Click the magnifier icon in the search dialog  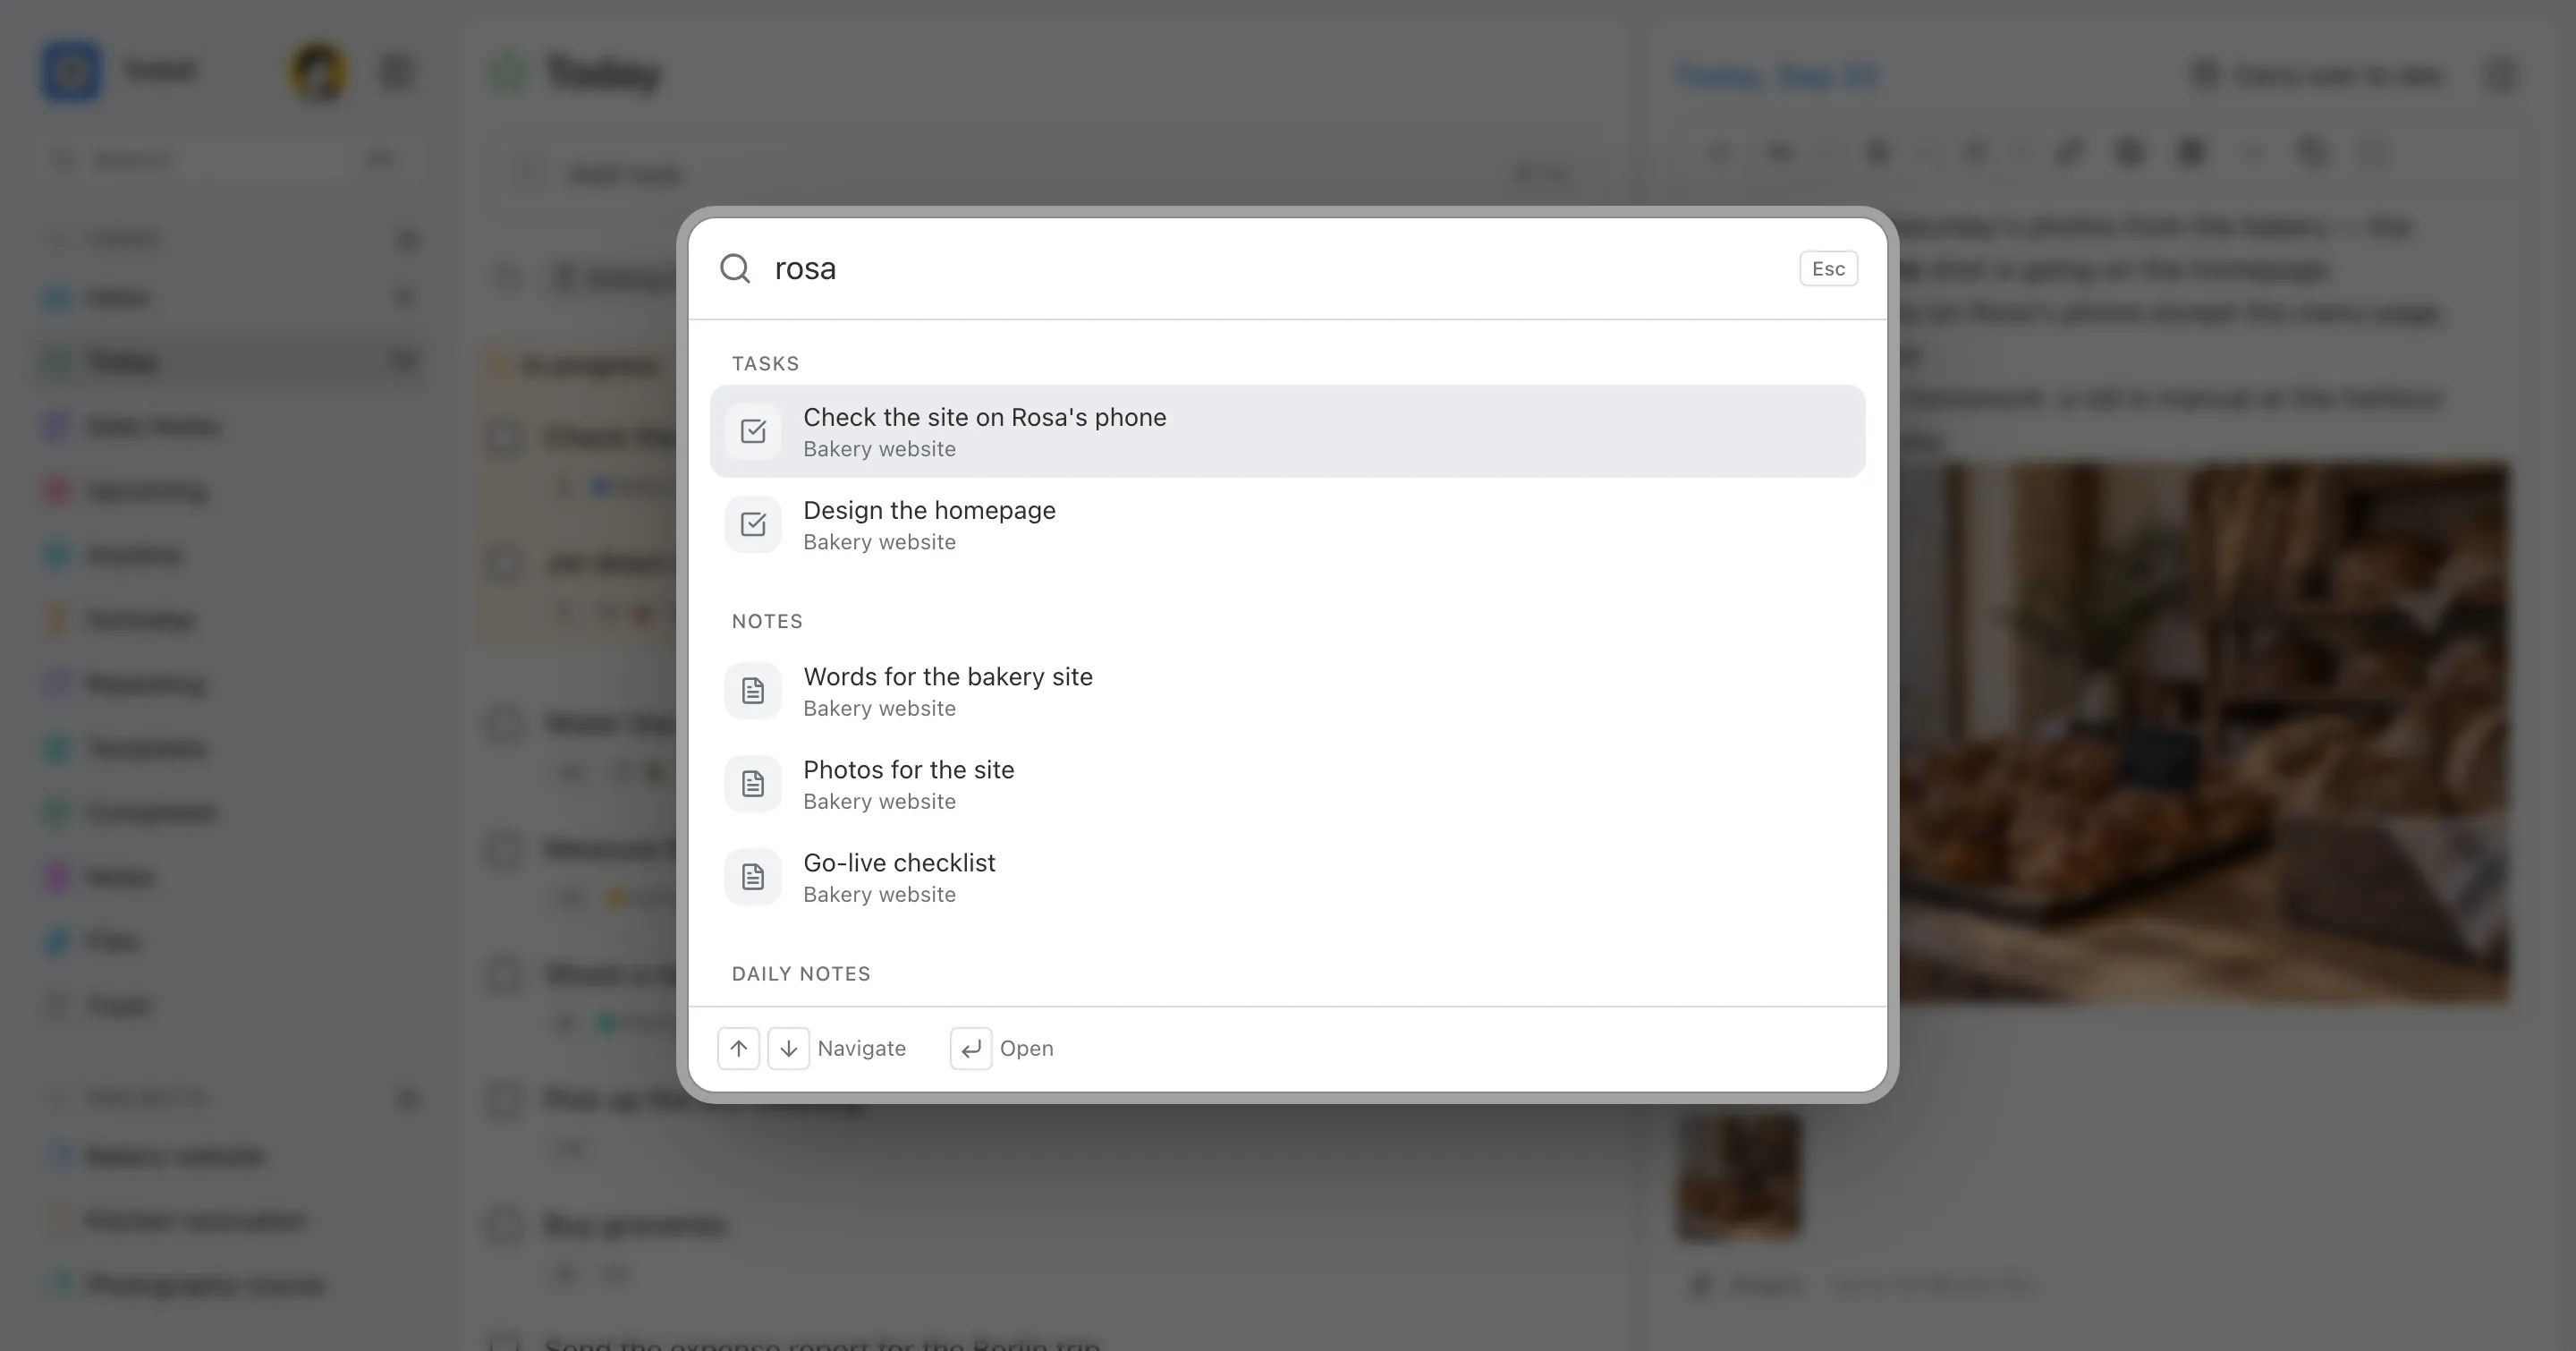point(735,268)
